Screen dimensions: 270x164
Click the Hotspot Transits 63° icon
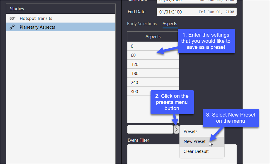(12, 18)
